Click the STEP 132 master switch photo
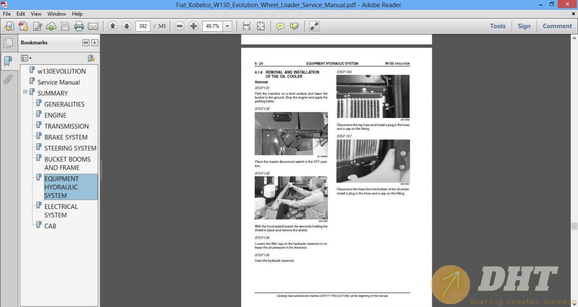The width and height of the screenshot is (578, 307). [x=291, y=134]
